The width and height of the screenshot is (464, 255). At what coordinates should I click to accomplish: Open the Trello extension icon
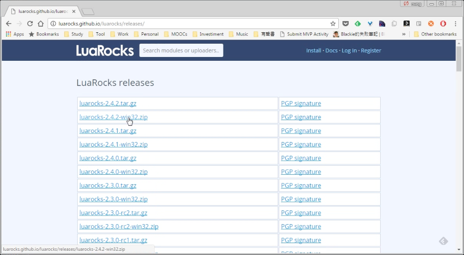coord(419,24)
